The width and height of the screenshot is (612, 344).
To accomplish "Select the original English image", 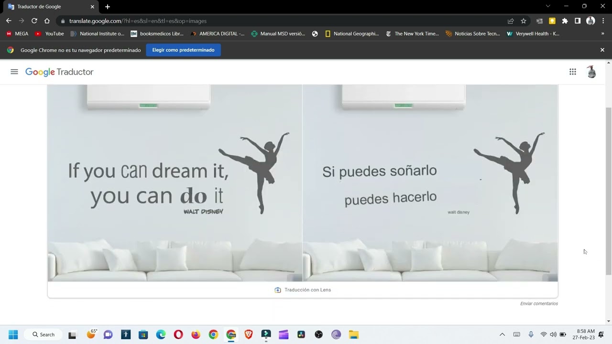I will 175,183.
